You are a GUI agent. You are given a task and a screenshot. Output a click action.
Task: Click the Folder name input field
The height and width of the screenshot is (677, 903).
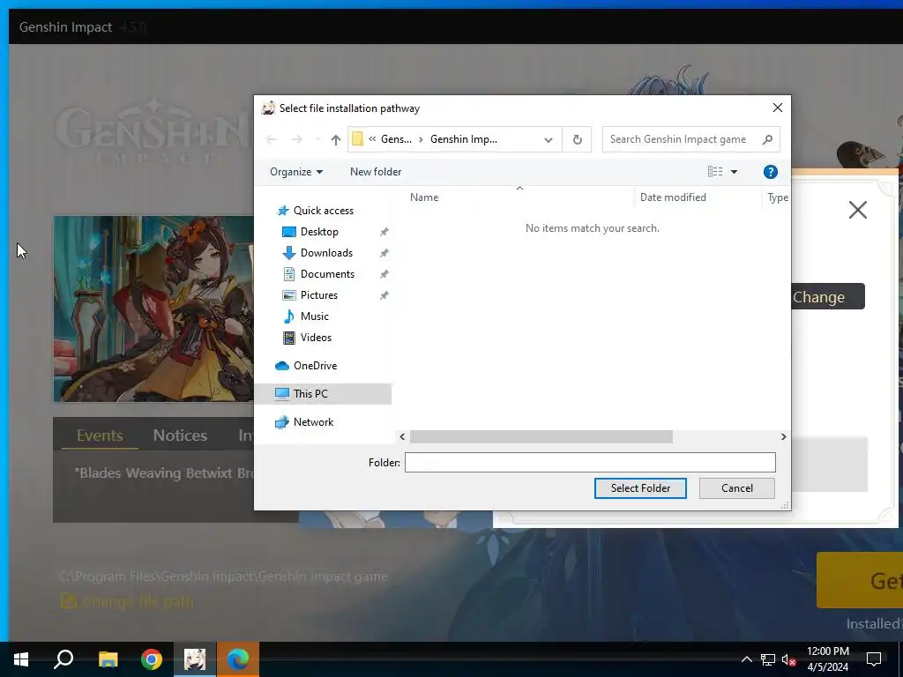click(590, 462)
